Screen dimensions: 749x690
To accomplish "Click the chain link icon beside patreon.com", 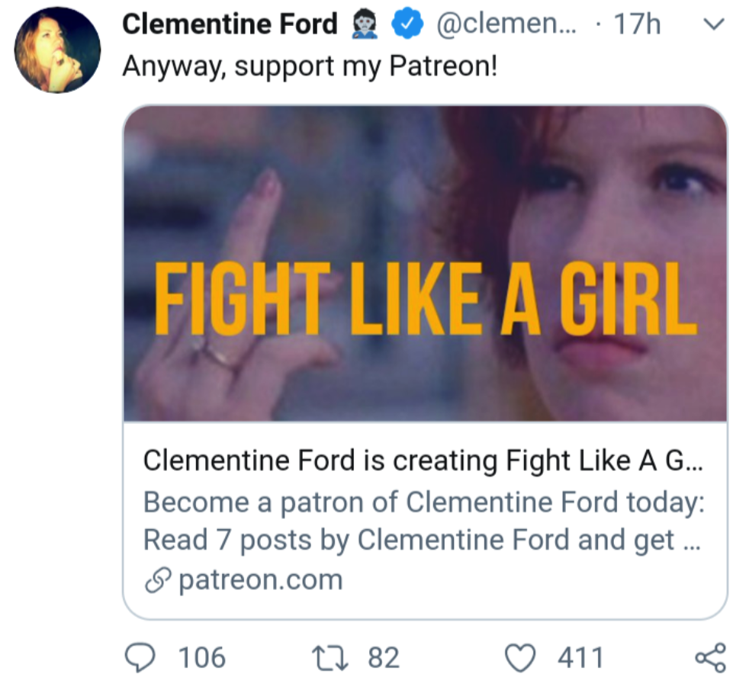I will (x=156, y=581).
